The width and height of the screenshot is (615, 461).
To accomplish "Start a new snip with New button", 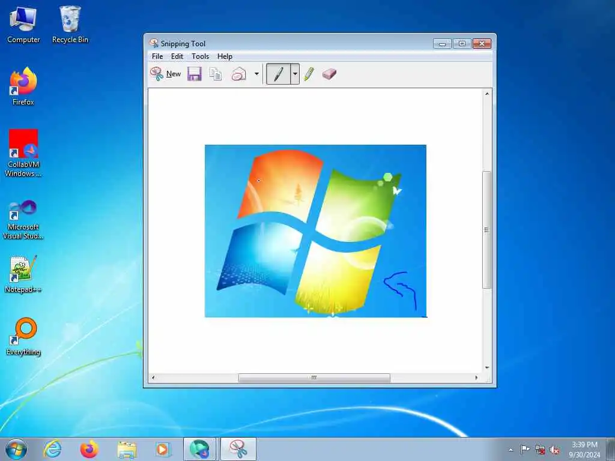I will tap(165, 74).
